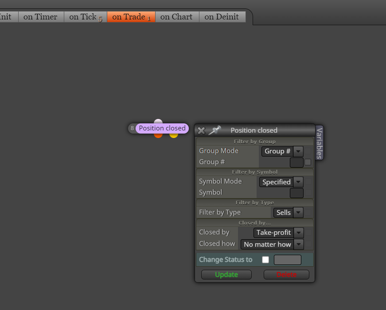Image resolution: width=386 pixels, height=310 pixels.
Task: Open the Closed by Take-profit dropdown
Action: 279,233
